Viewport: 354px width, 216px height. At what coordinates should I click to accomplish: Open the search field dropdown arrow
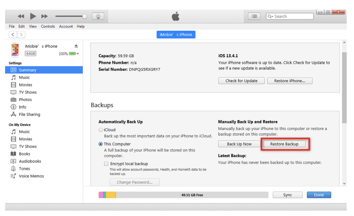[271, 16]
